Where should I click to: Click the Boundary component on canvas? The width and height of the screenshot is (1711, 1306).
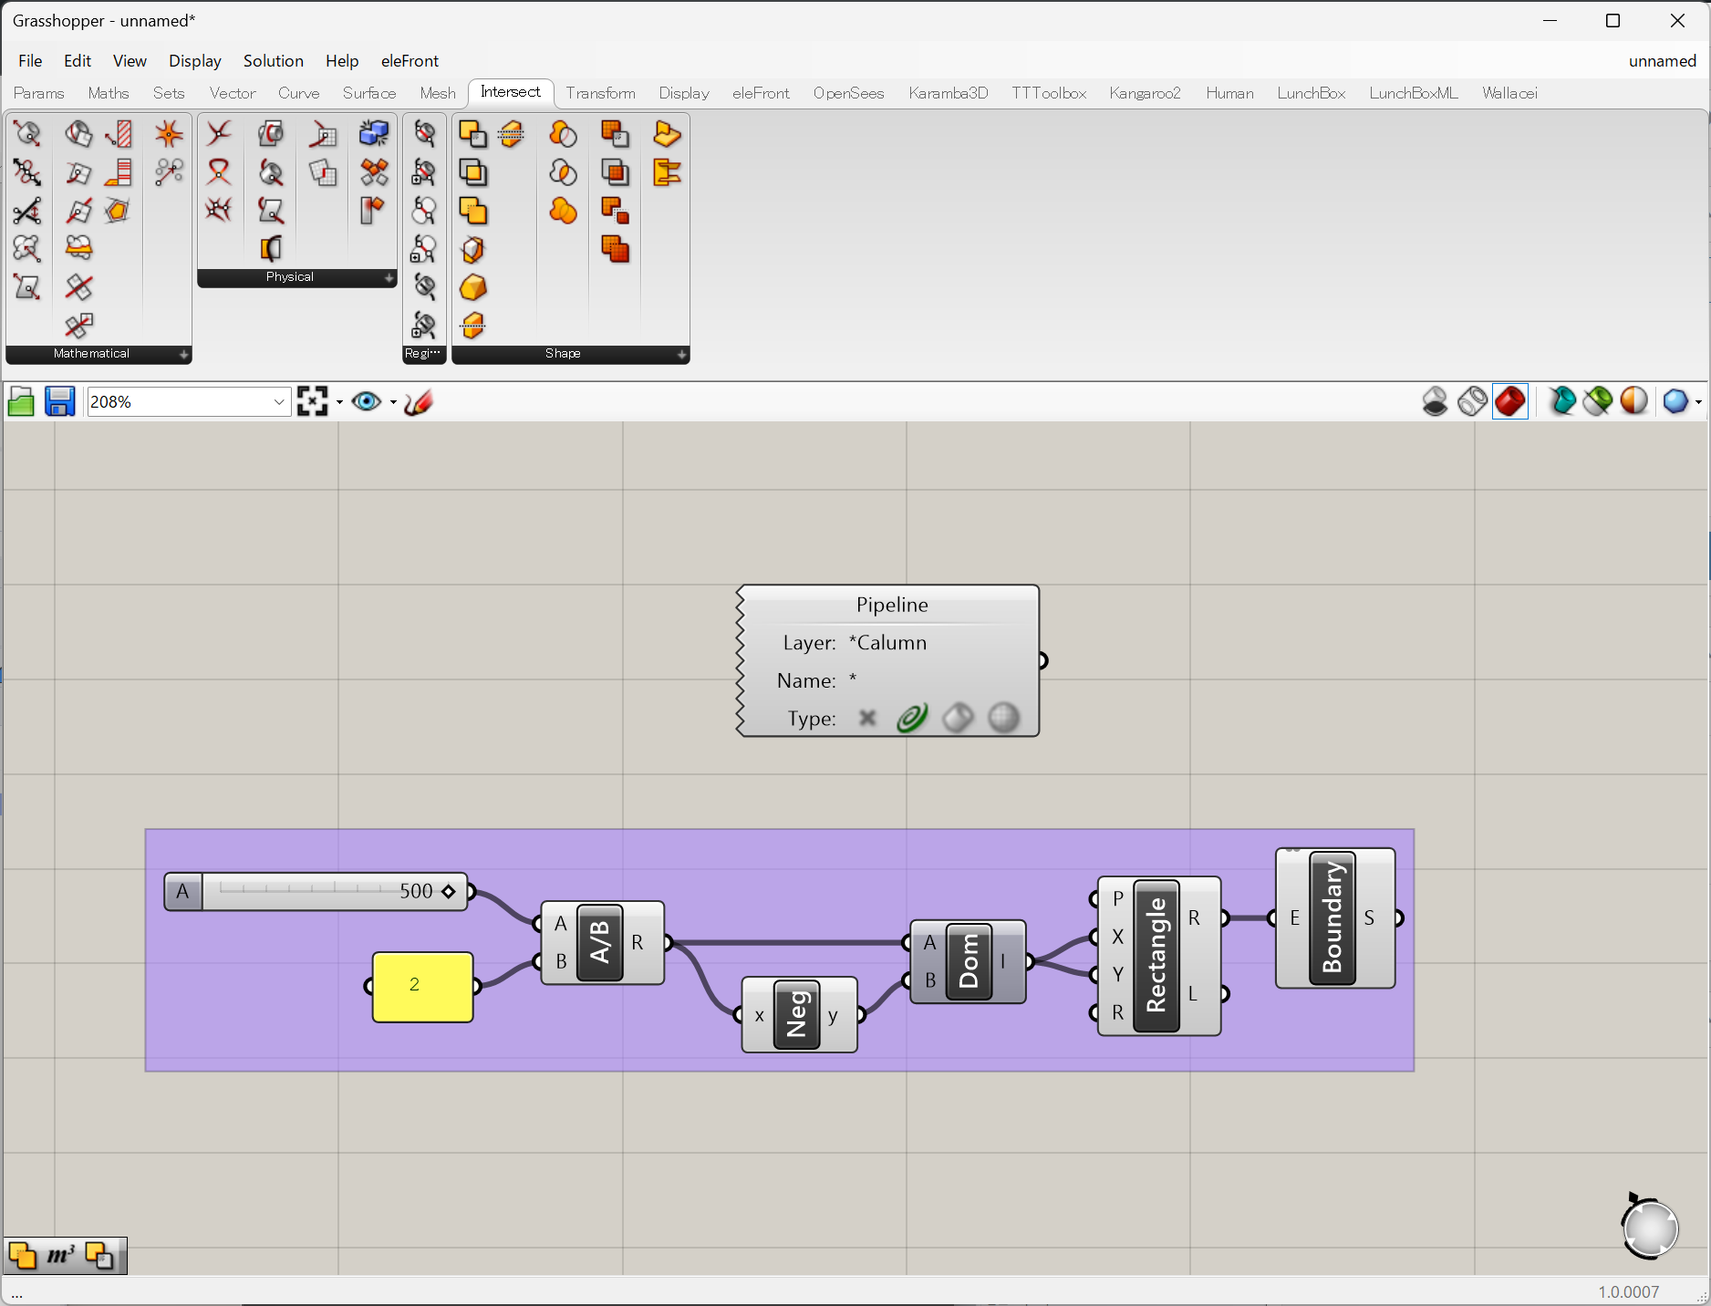tap(1332, 918)
